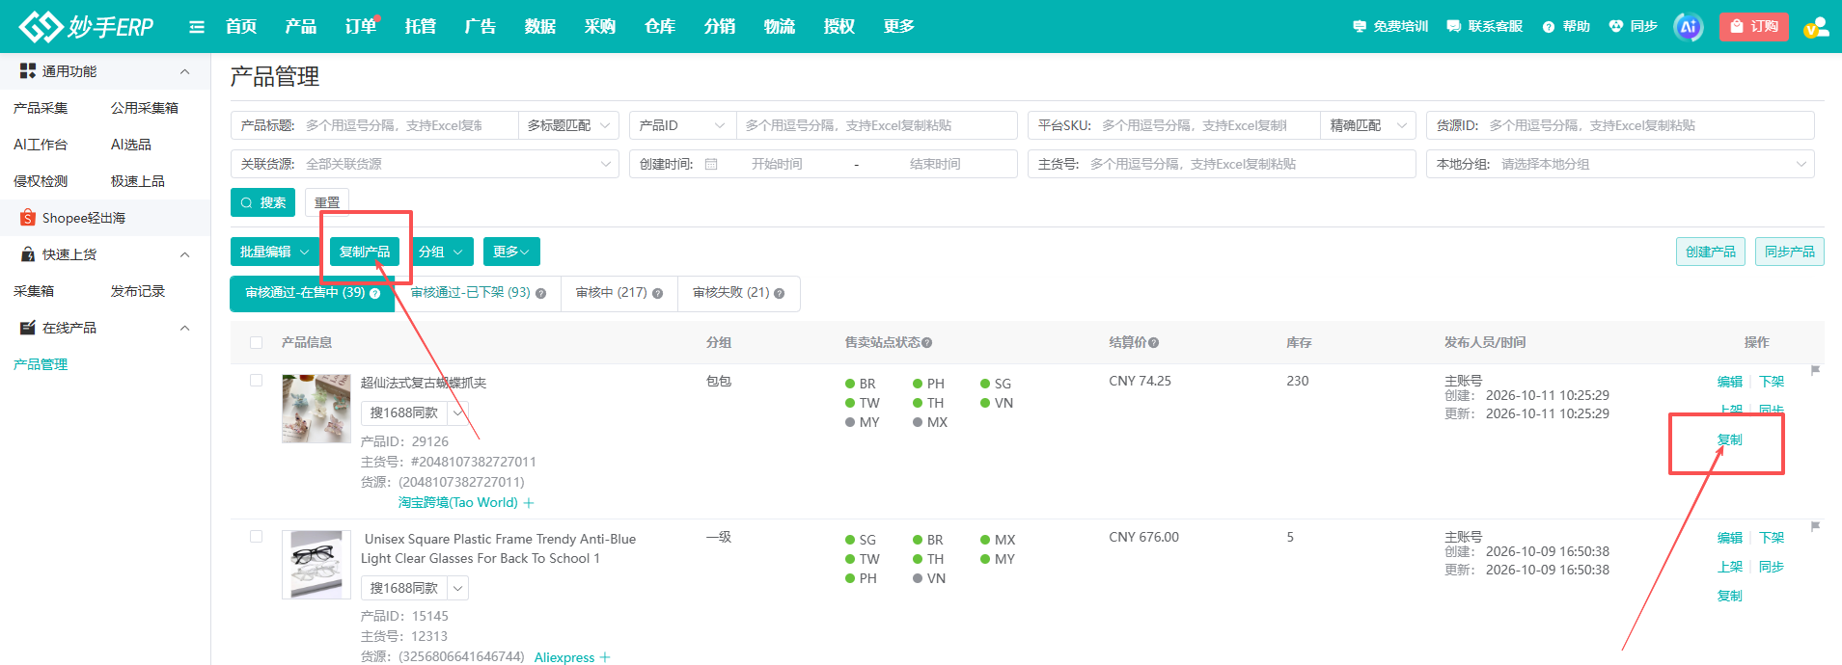This screenshot has height=665, width=1842.
Task: Click the 同步产品 button
Action: click(x=1790, y=252)
